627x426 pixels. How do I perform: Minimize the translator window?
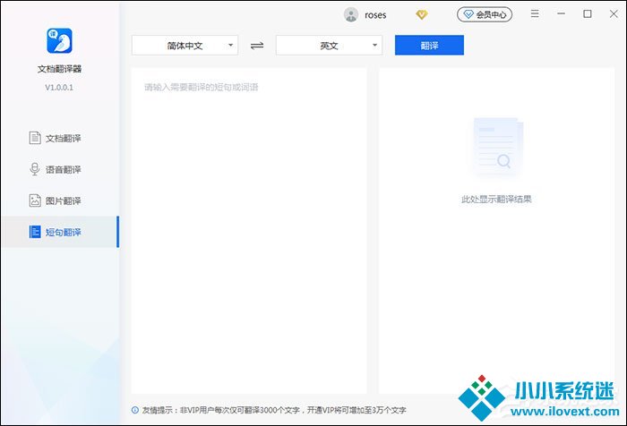pos(562,14)
